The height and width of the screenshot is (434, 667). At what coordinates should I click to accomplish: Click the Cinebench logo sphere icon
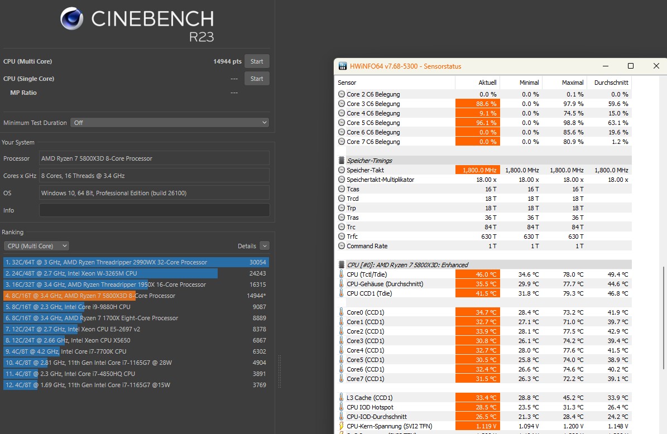(x=71, y=18)
